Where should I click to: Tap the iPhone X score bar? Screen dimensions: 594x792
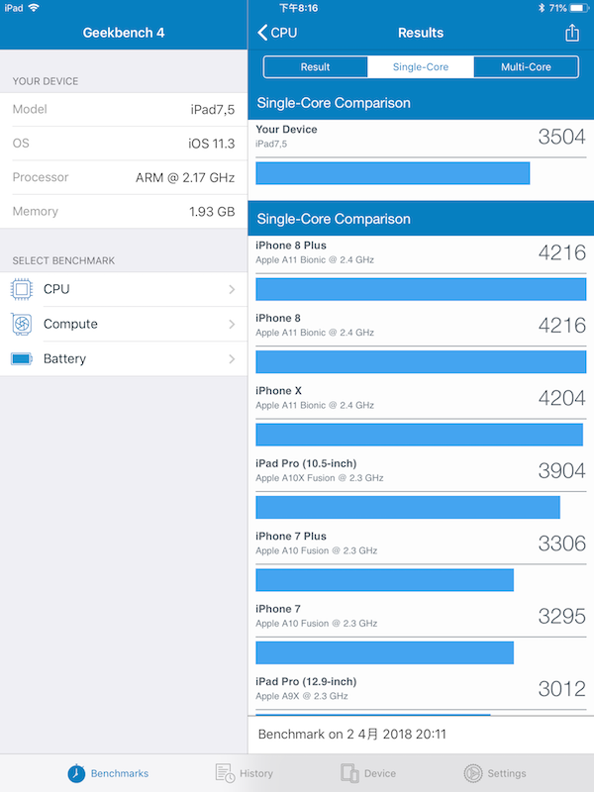[419, 435]
